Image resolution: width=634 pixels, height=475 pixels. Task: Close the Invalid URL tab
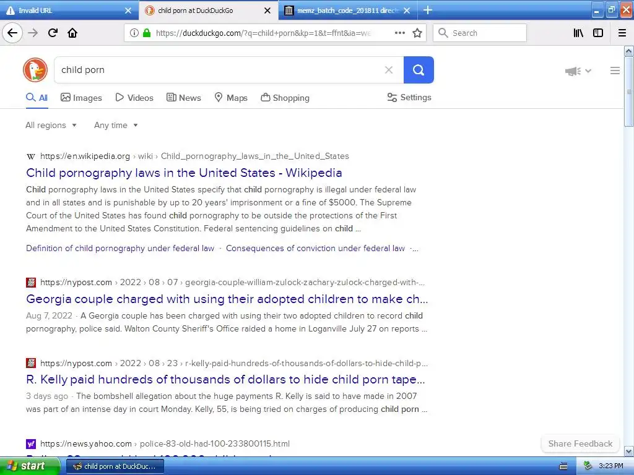[x=128, y=11]
